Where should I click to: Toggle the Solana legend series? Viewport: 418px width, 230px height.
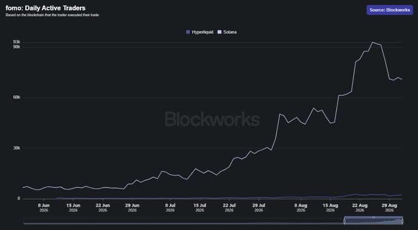tap(227, 32)
